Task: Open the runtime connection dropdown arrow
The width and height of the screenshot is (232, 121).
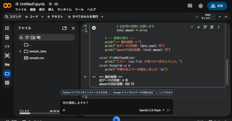Action: (x=220, y=17)
